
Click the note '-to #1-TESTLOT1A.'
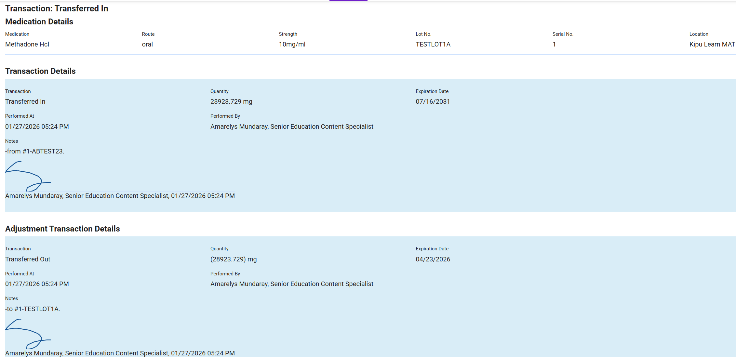pyautogui.click(x=33, y=309)
